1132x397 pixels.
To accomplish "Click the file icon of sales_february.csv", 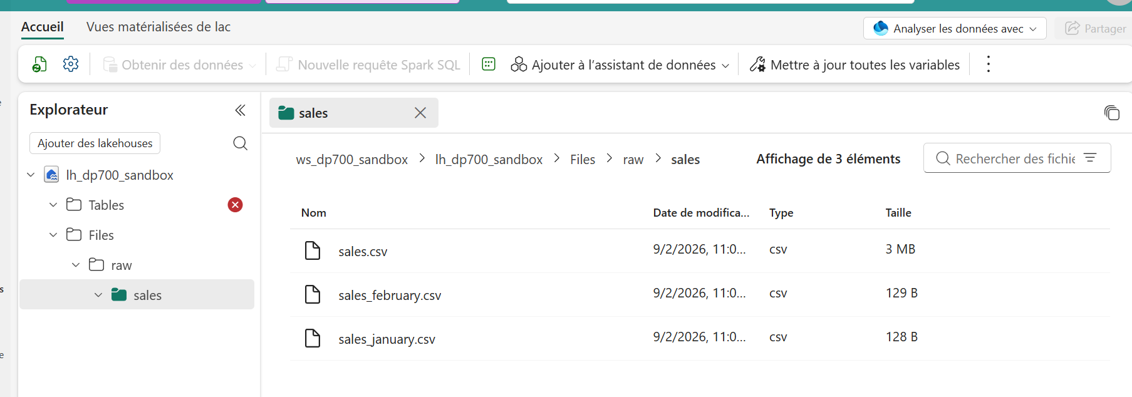I will pyautogui.click(x=313, y=294).
